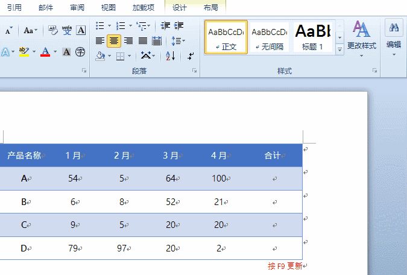407x275 pixels.
Task: Apply the 标题 1 style
Action: (x=313, y=37)
